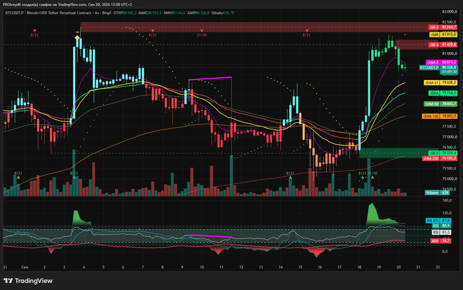Click the 01:09:30 candle countdown timer
The width and height of the screenshot is (463, 290).
(x=449, y=72)
